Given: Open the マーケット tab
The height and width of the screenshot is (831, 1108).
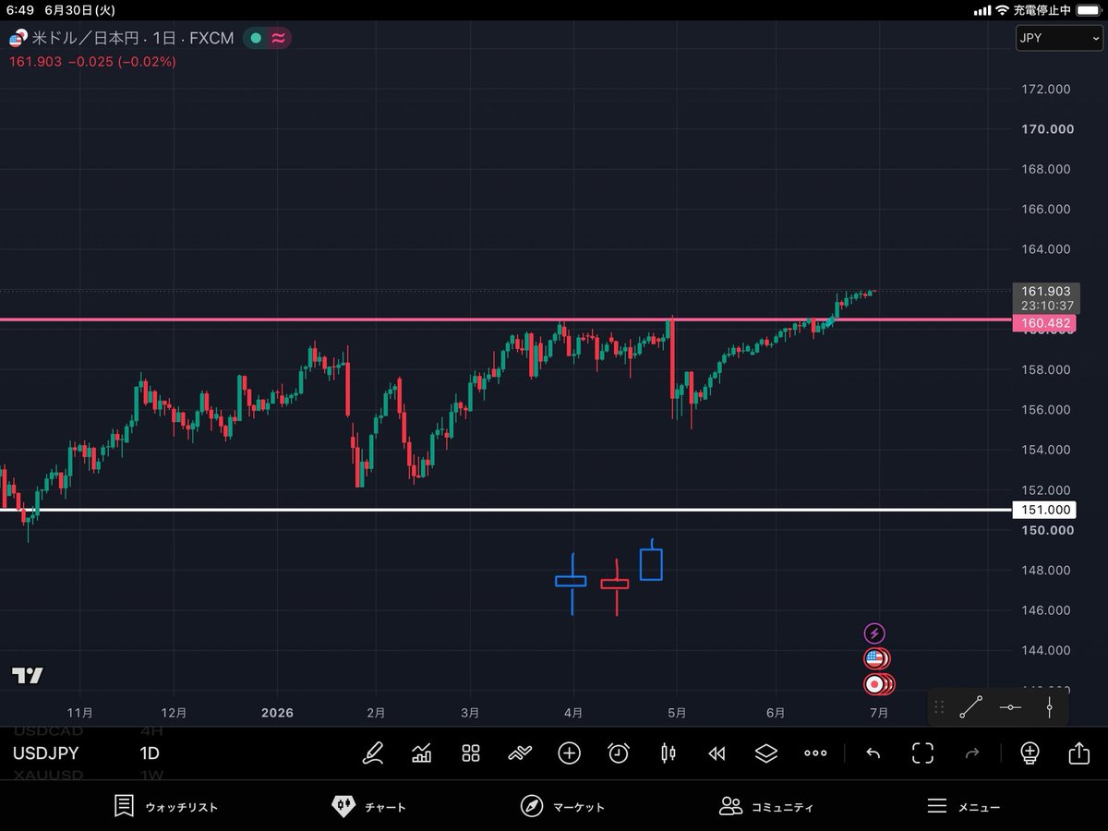Looking at the screenshot, I should 561,806.
